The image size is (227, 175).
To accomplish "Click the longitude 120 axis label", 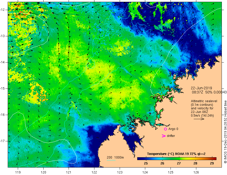I will click(x=43, y=172).
